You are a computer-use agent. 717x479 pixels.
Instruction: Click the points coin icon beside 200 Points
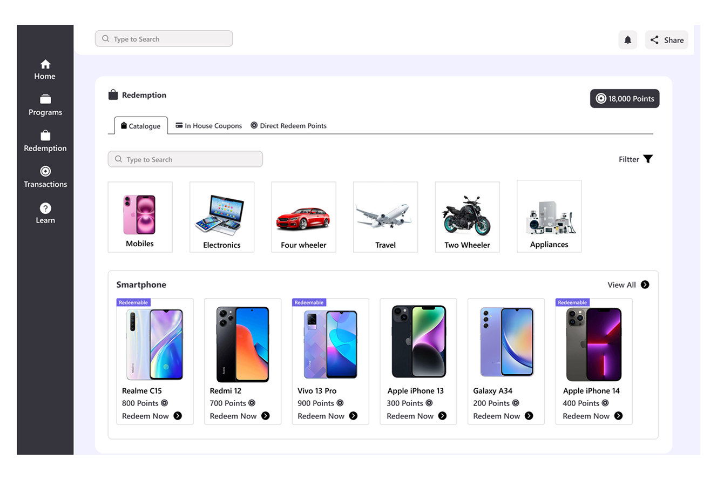pos(516,403)
